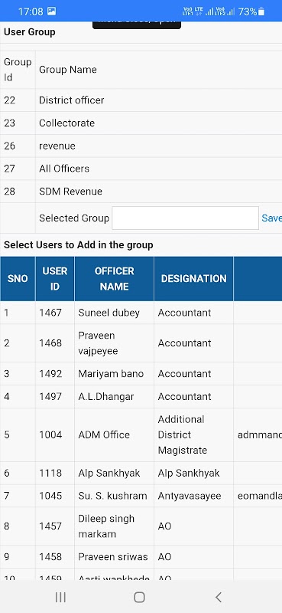
Task: Select the Collectorate group row
Action: (141, 123)
